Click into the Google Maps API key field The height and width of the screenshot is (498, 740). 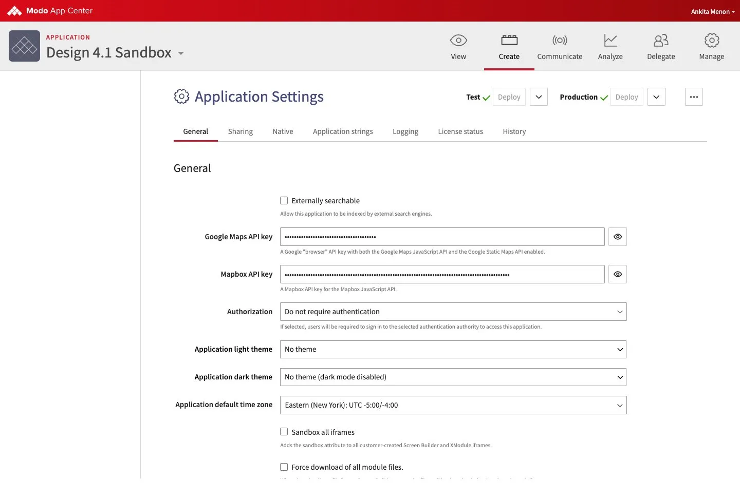tap(442, 237)
